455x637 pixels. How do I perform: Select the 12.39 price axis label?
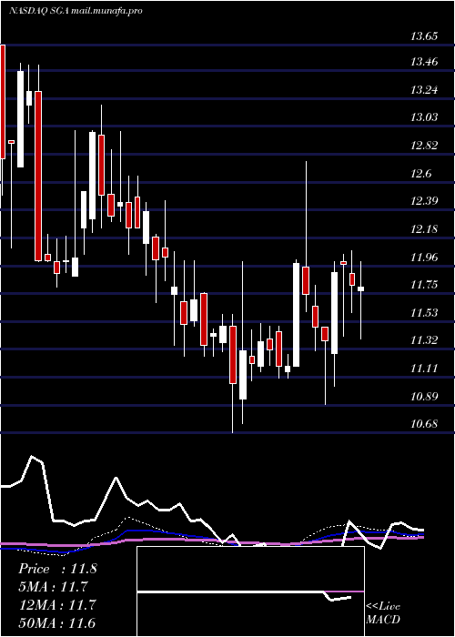click(x=424, y=201)
